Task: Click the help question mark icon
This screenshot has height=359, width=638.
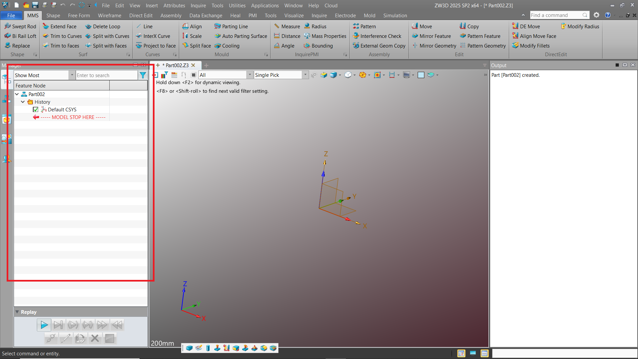Action: pyautogui.click(x=608, y=15)
